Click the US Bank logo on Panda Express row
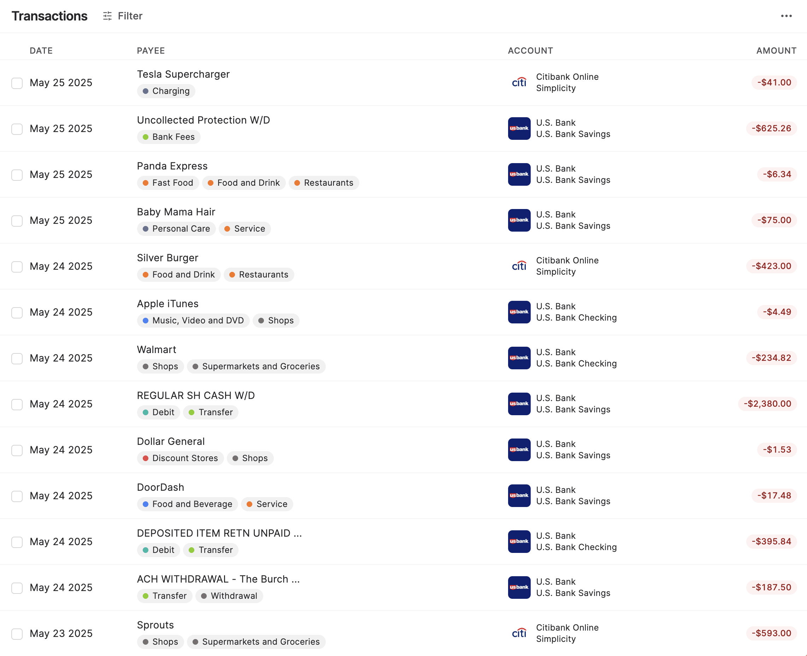 point(519,174)
